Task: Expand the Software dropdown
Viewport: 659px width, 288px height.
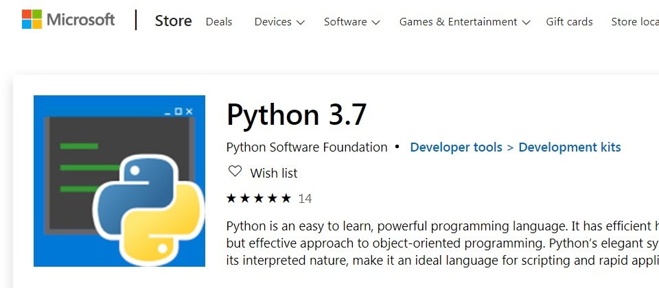Action: tap(351, 22)
